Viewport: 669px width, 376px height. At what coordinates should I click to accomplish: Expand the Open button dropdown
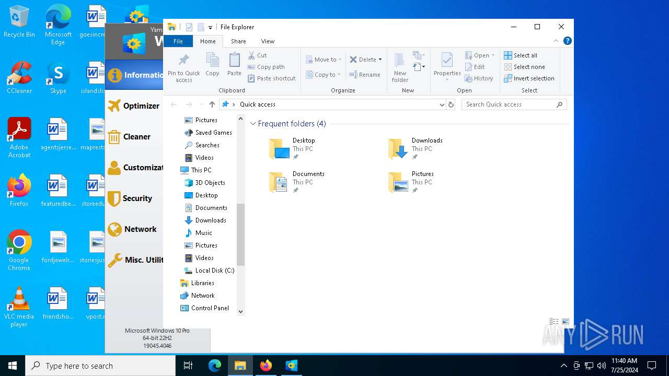(493, 55)
